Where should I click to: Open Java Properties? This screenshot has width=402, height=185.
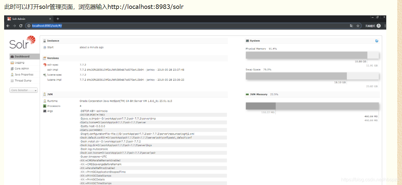click(x=25, y=74)
